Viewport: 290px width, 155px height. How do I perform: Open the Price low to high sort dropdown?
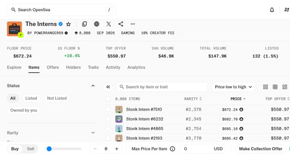coord(233,87)
